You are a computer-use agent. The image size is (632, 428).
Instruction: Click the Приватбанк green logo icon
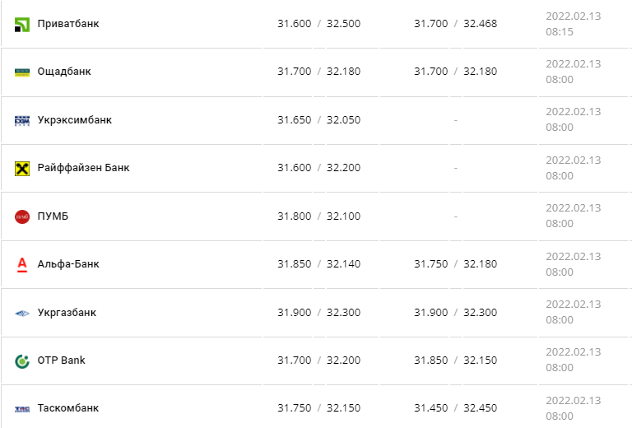tap(22, 24)
